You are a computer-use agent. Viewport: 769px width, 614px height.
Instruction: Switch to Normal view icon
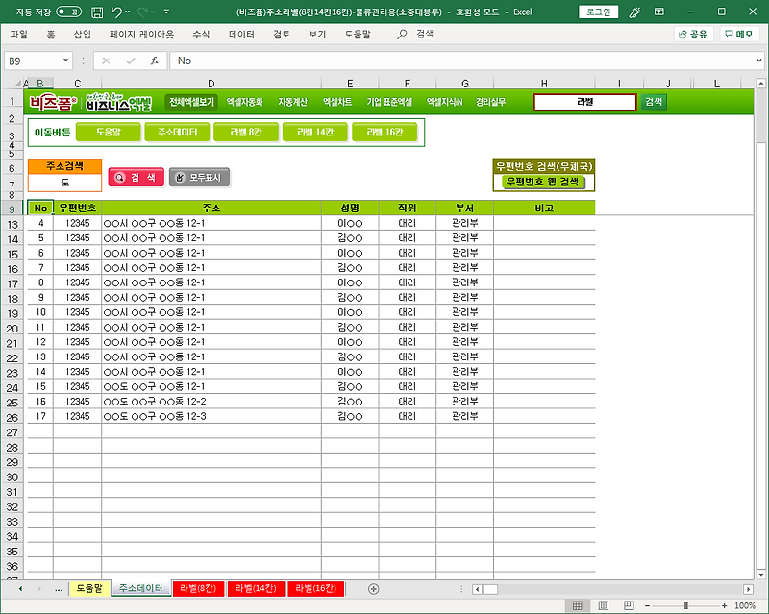tap(578, 605)
